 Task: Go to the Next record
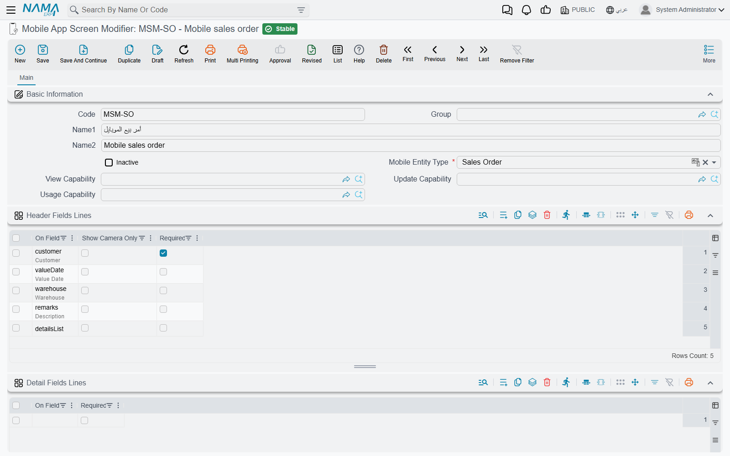pos(462,53)
